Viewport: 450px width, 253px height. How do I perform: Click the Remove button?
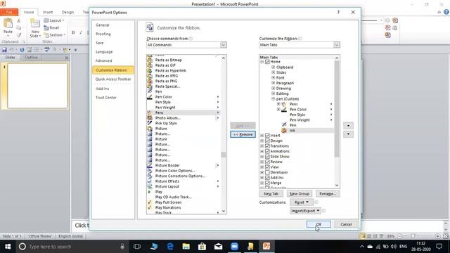tap(243, 134)
